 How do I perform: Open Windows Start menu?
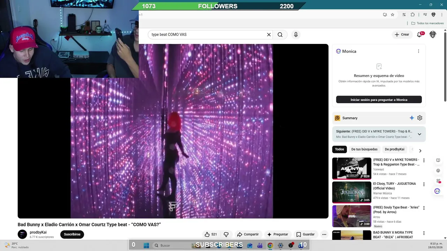point(146,245)
